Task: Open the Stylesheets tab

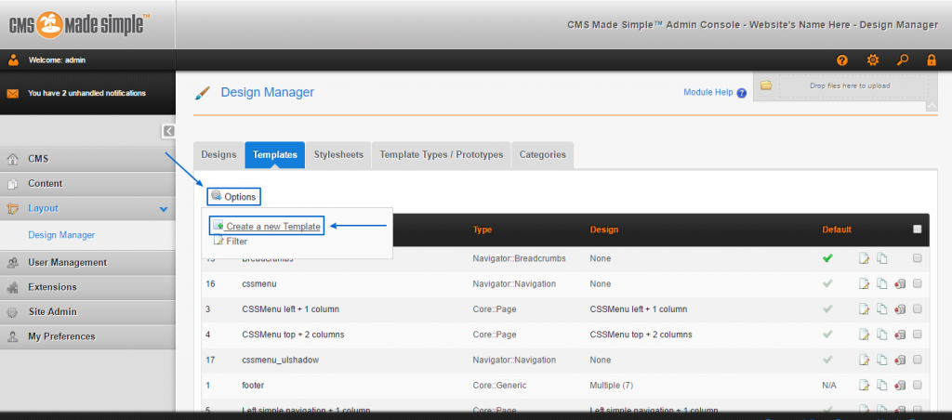Action: (x=338, y=155)
